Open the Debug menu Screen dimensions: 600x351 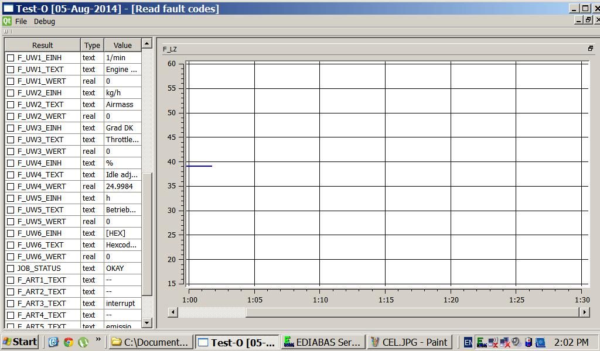pyautogui.click(x=45, y=21)
